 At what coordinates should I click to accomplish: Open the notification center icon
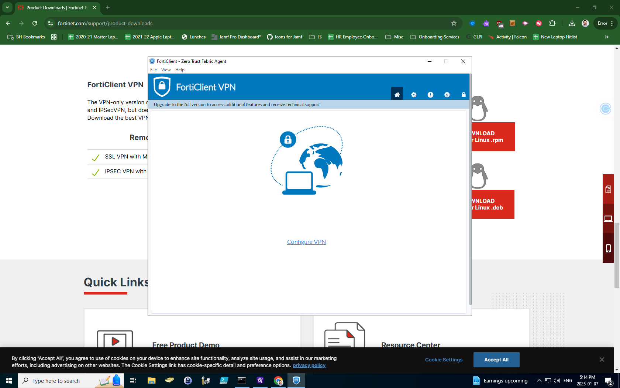coord(609,381)
